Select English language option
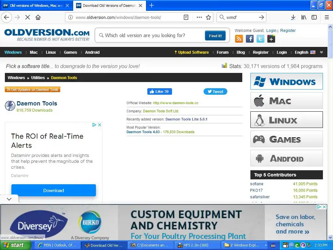Image resolution: width=333 pixels, height=250 pixels. 305,52
